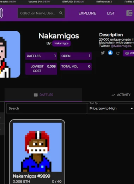
Task: Click the ETH/USD ticker value
Action: 79,2
